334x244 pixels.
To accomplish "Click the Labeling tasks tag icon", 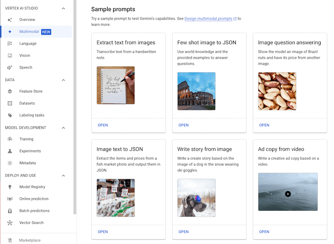I will tap(10, 115).
